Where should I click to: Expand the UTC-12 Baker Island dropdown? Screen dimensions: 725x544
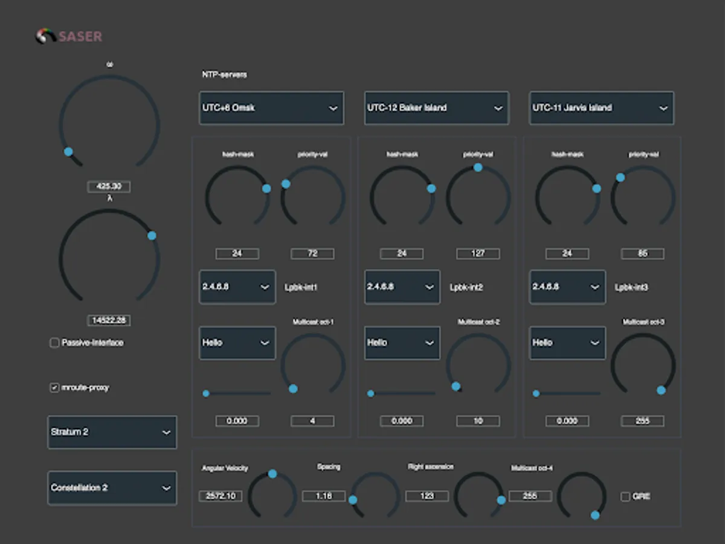(x=436, y=108)
